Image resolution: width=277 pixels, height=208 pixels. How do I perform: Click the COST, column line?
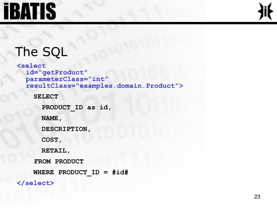tap(52, 140)
